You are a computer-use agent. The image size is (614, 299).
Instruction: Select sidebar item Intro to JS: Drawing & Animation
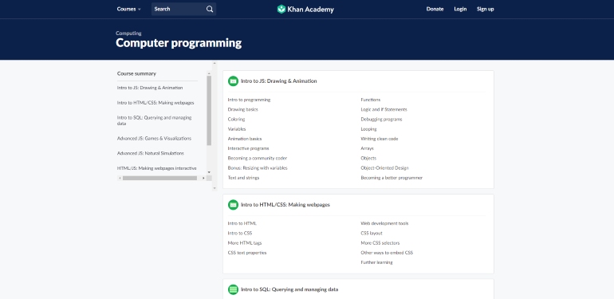pos(150,88)
